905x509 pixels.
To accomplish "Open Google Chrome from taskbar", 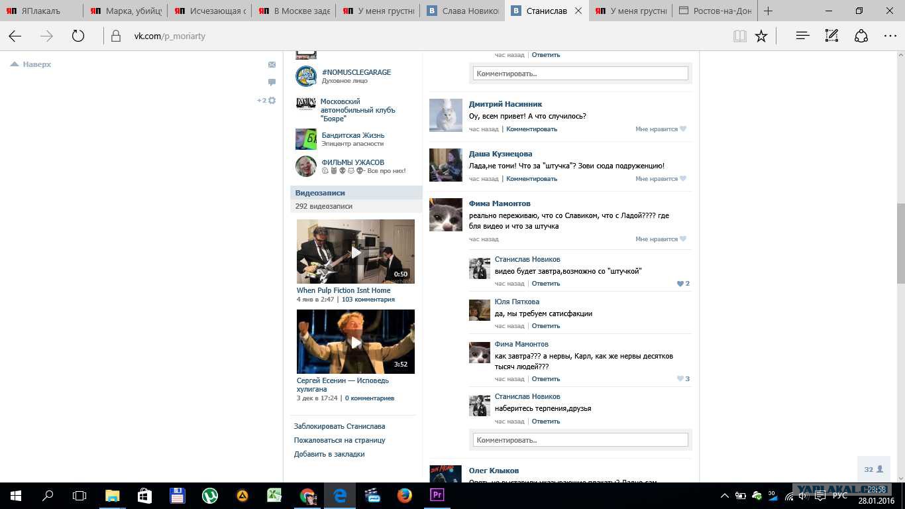I will [307, 495].
